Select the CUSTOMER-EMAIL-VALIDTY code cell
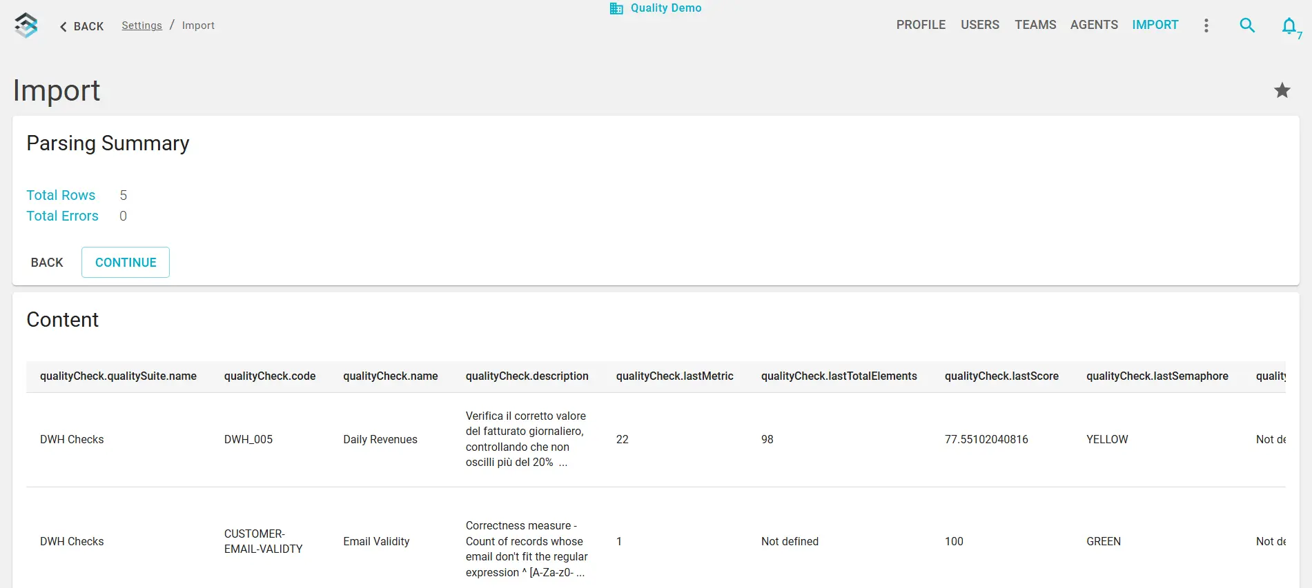This screenshot has width=1312, height=588. pos(263,542)
